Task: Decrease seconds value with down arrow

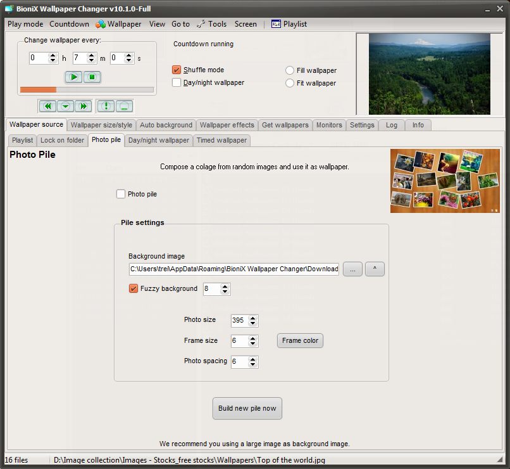Action: click(x=129, y=61)
